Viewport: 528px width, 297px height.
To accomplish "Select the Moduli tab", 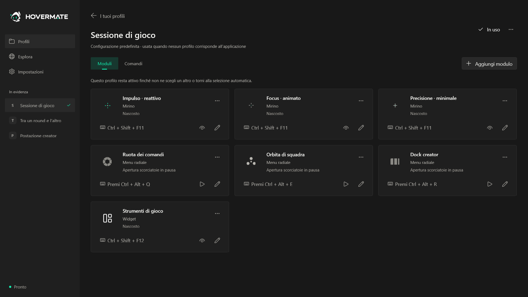I will point(105,64).
